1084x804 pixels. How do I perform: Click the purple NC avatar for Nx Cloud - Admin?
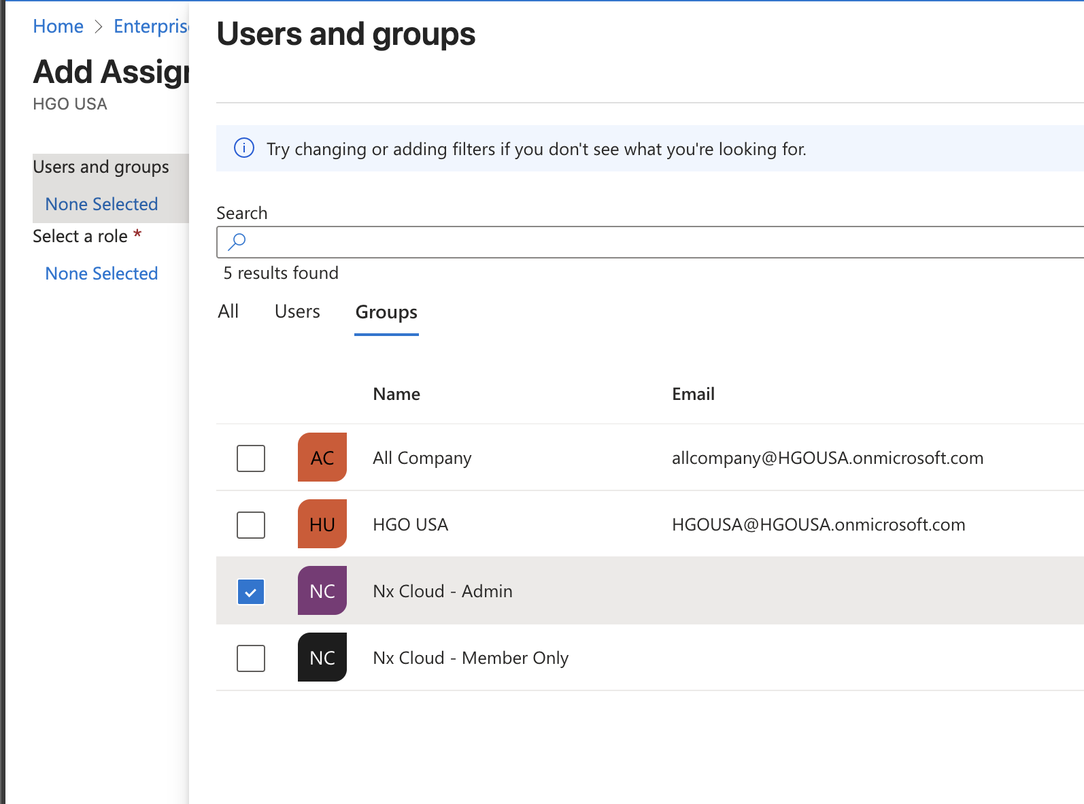[x=322, y=590]
